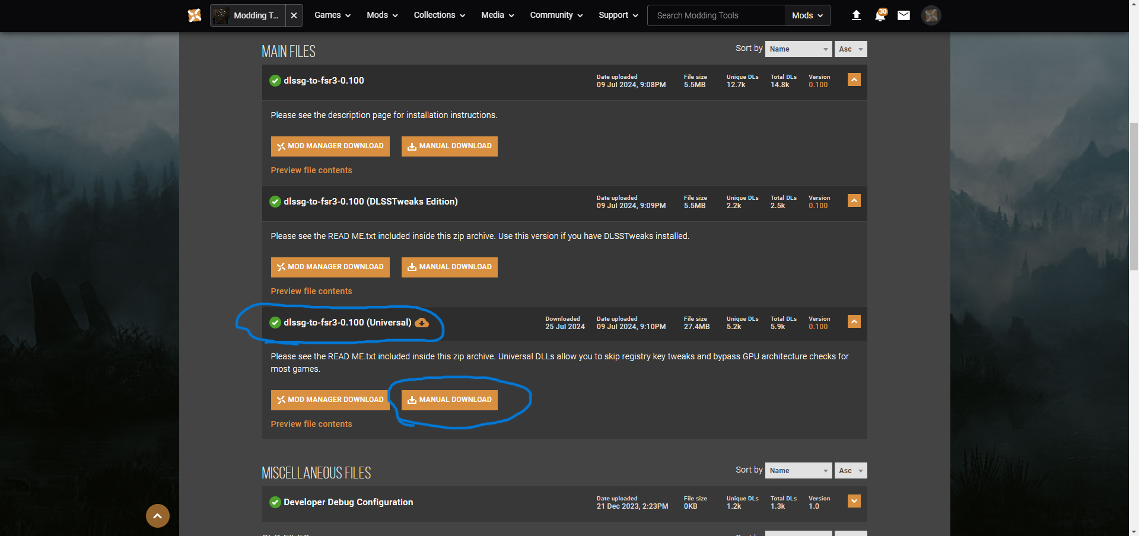Click unique downloads value 5.2k
The image size is (1139, 536).
click(734, 327)
